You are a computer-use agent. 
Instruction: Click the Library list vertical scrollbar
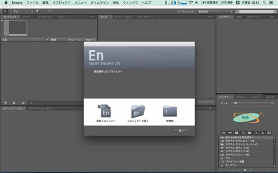click(275, 152)
